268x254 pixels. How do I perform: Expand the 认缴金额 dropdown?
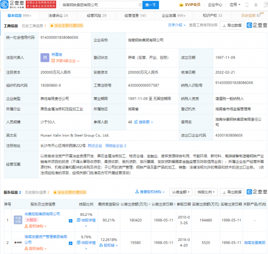point(181,192)
